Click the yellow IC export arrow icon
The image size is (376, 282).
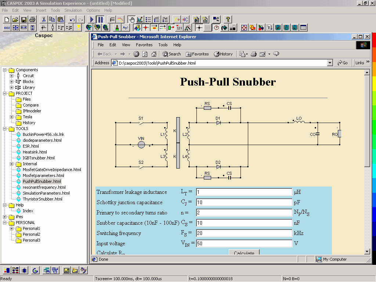pyautogui.click(x=177, y=19)
